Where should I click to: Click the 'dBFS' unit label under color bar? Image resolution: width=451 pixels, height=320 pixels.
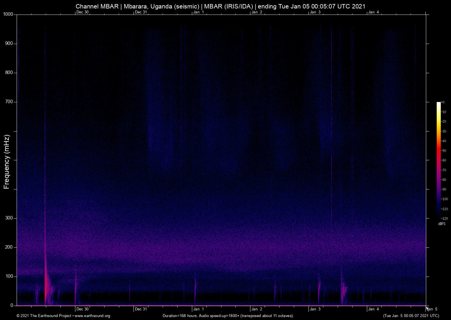pyautogui.click(x=442, y=224)
